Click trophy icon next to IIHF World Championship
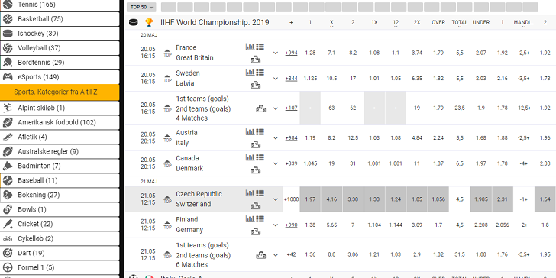The height and width of the screenshot is (278, 556). pos(149,23)
